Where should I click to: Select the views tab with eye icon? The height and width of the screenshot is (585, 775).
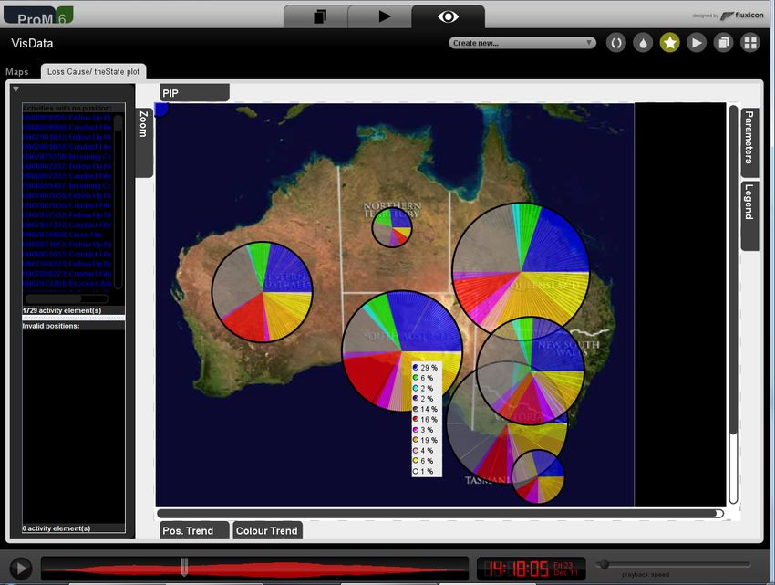click(448, 16)
